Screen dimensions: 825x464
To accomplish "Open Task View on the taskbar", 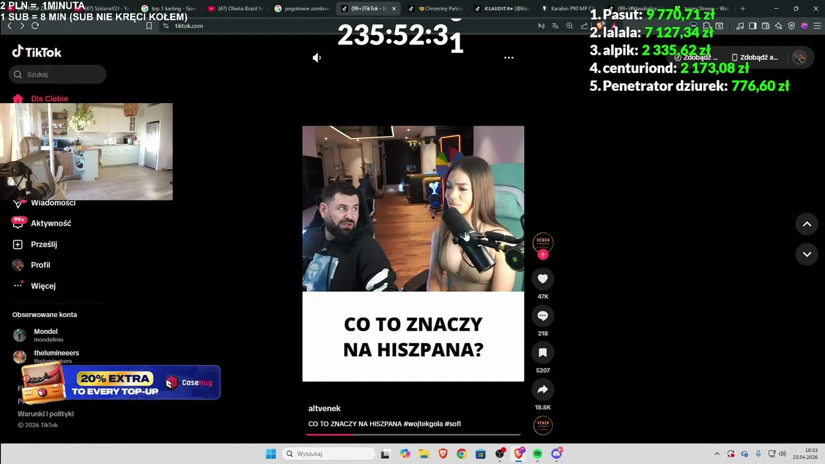I will tap(385, 454).
